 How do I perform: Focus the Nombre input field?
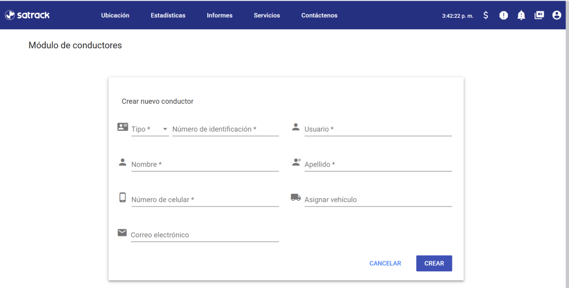pyautogui.click(x=205, y=164)
